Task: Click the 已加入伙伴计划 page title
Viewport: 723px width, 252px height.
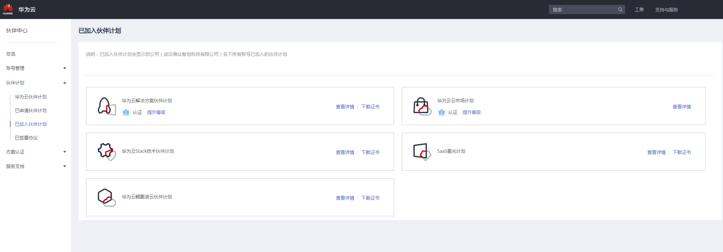Action: tap(100, 31)
